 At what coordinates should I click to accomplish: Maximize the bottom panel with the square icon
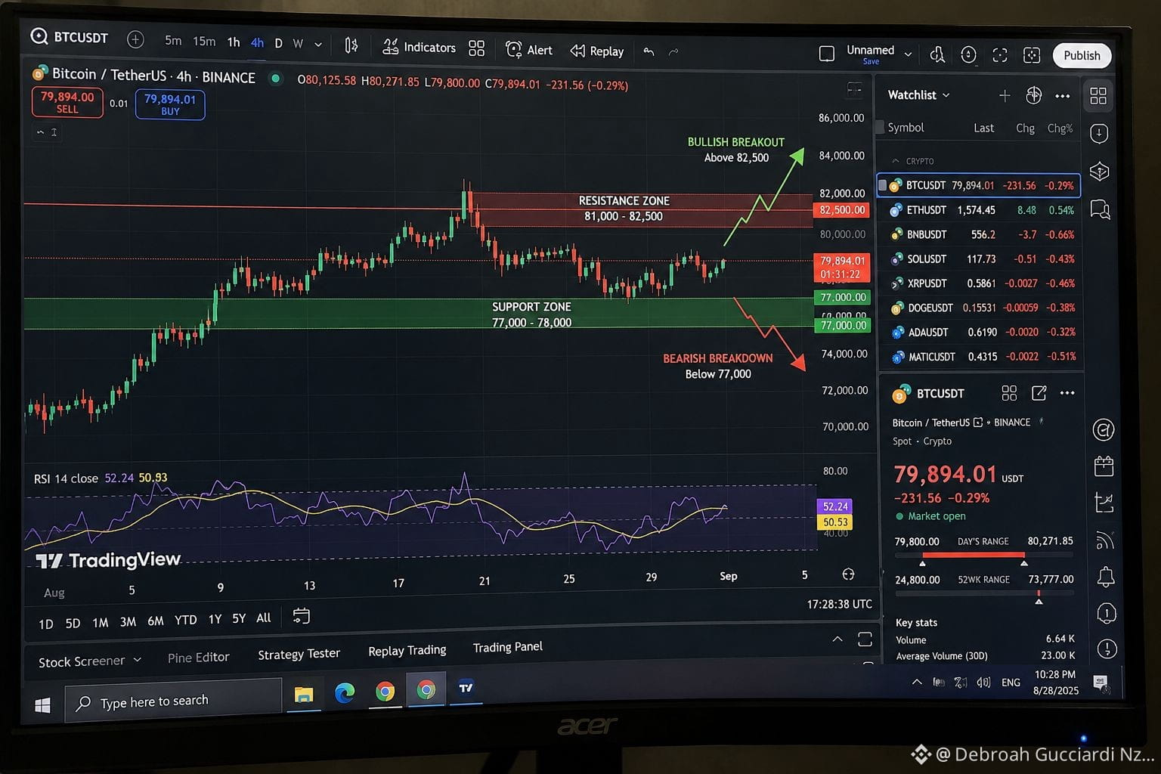point(865,639)
